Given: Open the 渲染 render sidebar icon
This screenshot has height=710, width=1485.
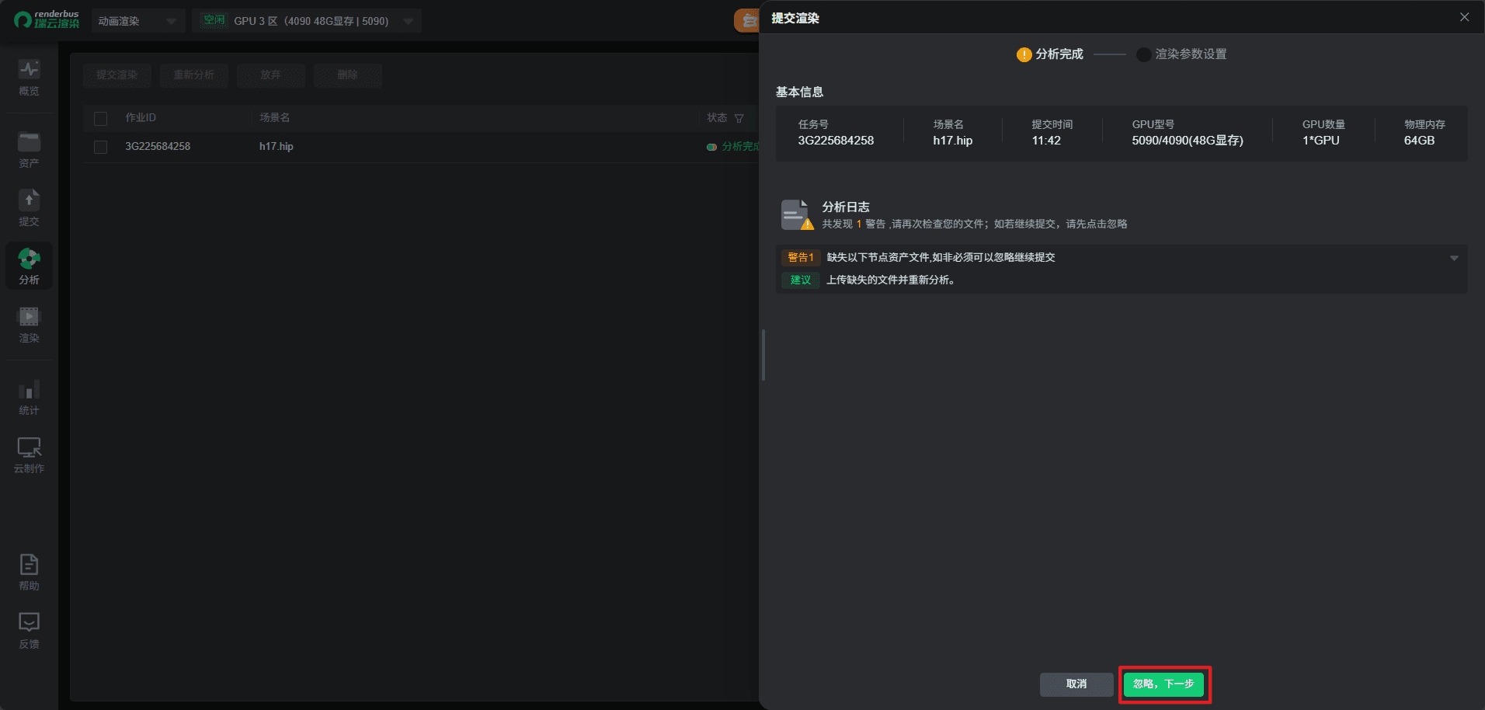Looking at the screenshot, I should click(x=29, y=324).
